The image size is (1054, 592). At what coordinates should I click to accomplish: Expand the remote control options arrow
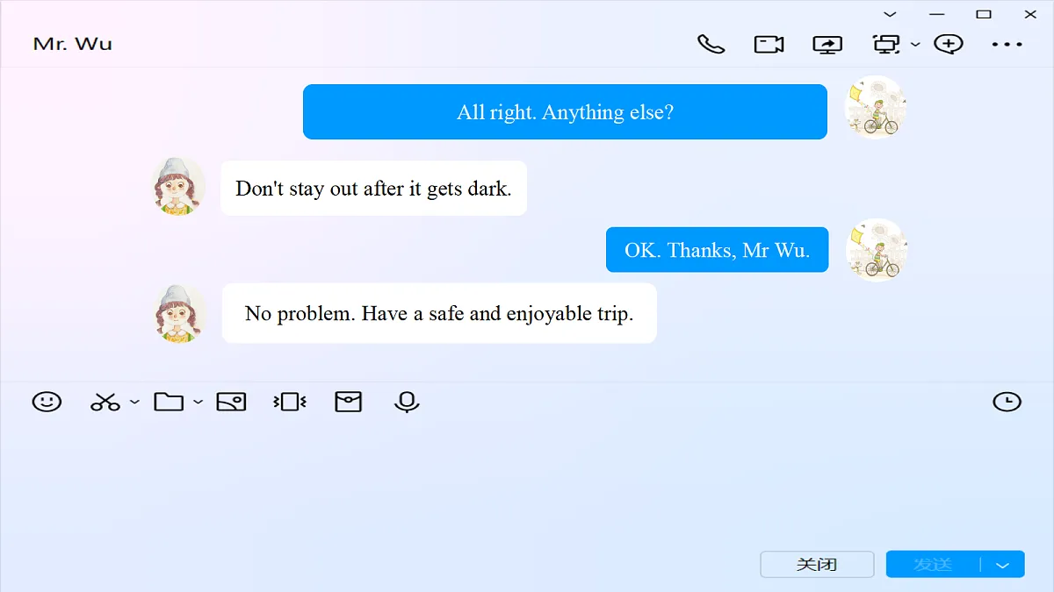(x=915, y=44)
